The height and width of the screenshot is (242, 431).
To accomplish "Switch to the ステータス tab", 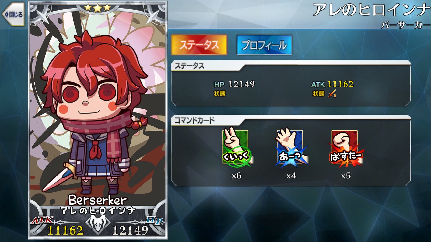I will [x=199, y=45].
